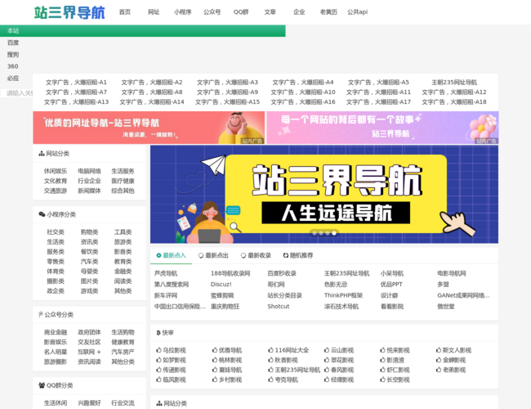531x409 pixels.
Task: Open the 首页 nav item
Action: [x=125, y=12]
